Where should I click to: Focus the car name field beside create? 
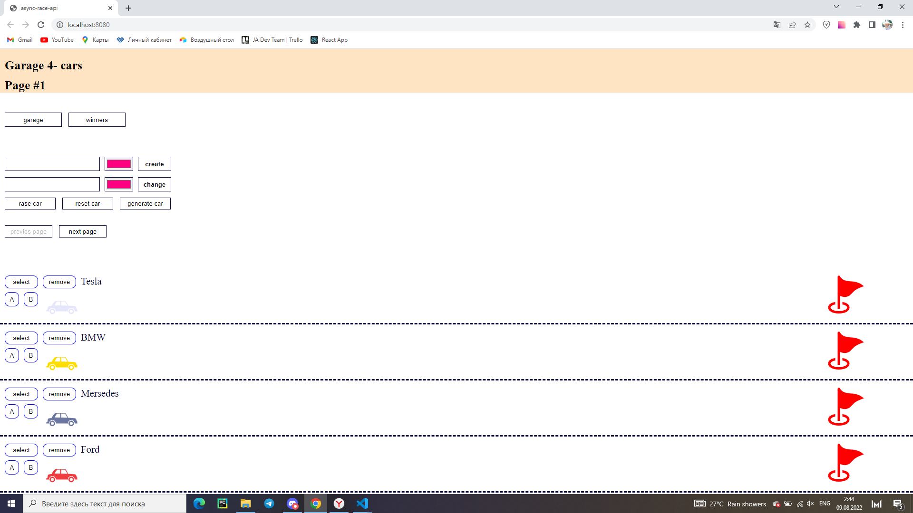point(52,164)
